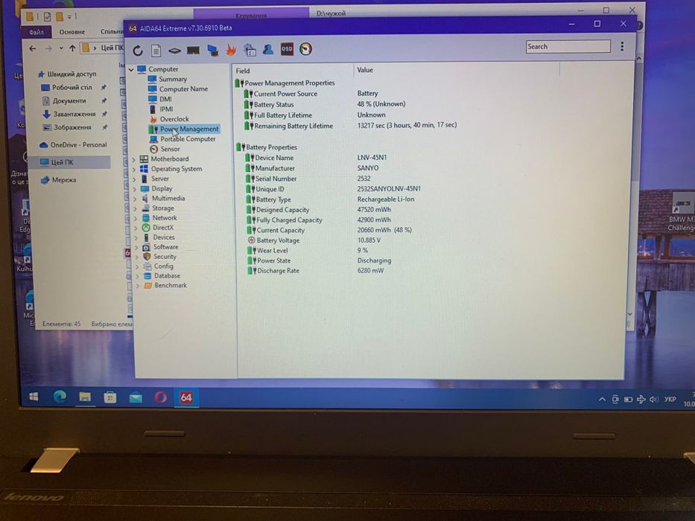Open File Explorer from the taskbar
Viewport: 695px width, 521px height.
point(85,397)
